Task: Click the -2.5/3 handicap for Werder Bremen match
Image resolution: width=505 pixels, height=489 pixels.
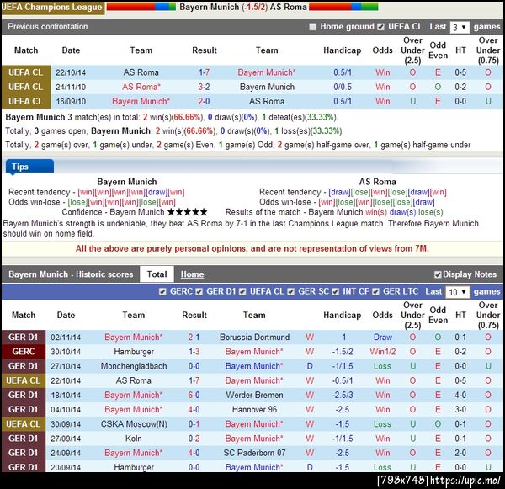Action: (x=343, y=396)
